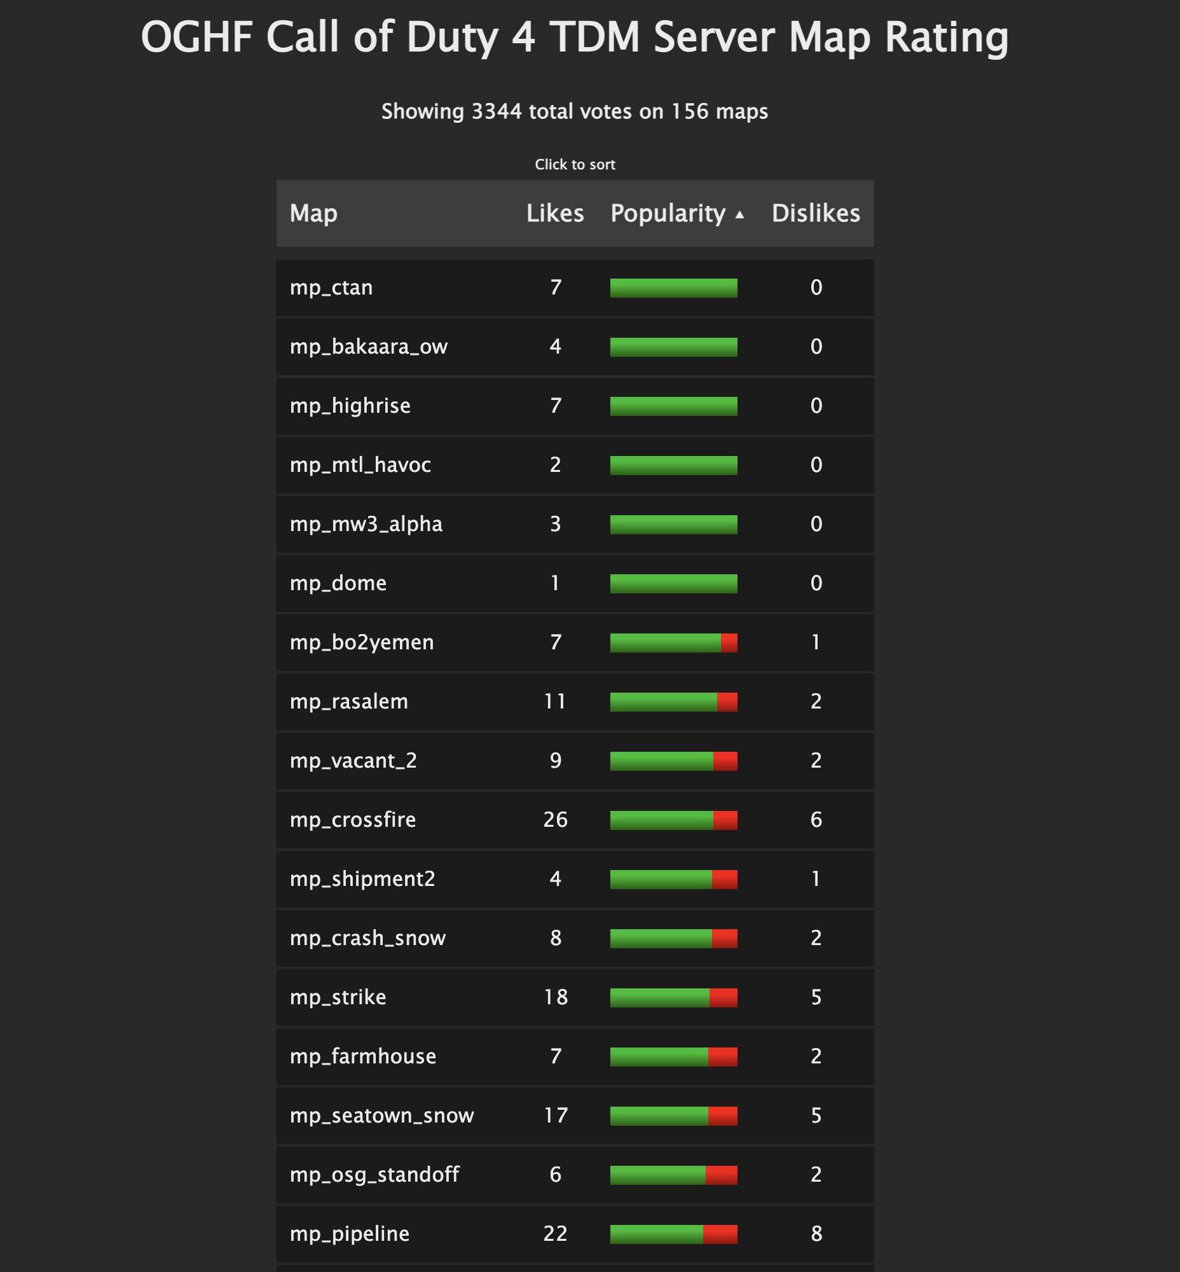
Task: Click the mp_pipeline dislikes count
Action: tap(816, 1234)
